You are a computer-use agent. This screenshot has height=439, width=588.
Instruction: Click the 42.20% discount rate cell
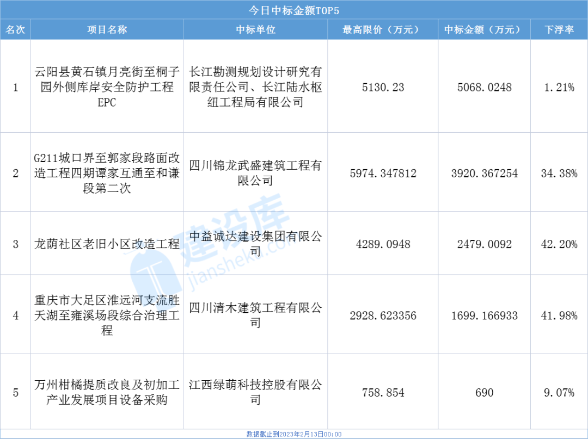[x=559, y=244]
